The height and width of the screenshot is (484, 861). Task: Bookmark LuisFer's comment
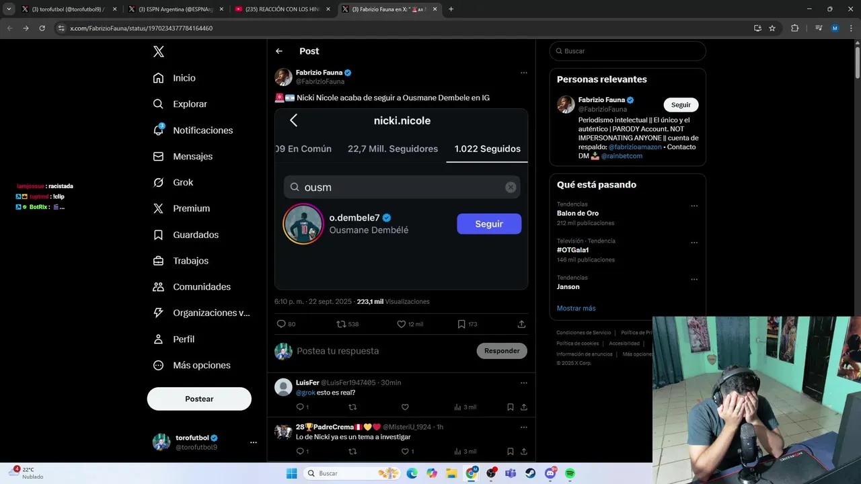tap(511, 407)
